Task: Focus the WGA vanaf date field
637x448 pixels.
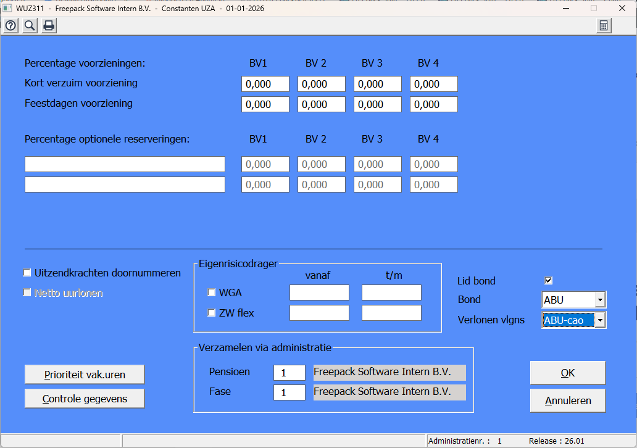Action: click(x=319, y=292)
